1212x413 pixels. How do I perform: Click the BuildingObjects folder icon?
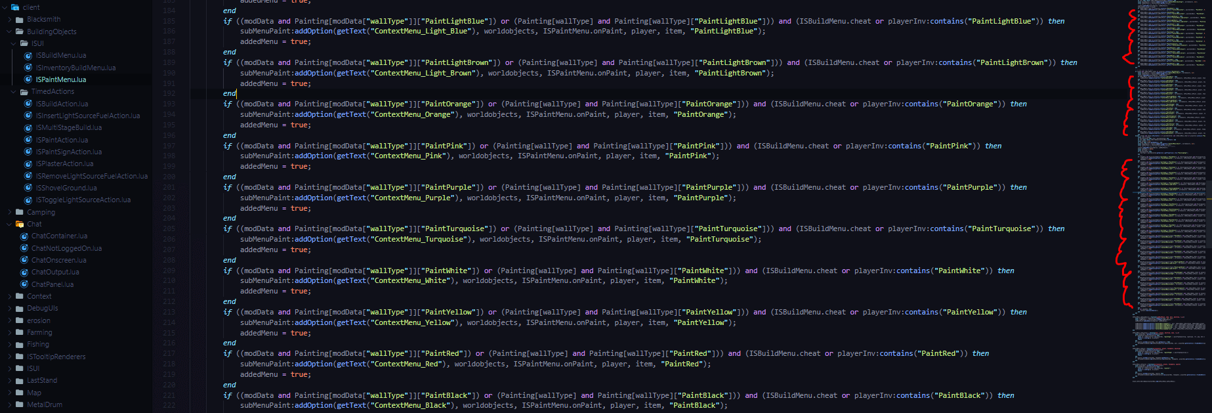(20, 32)
